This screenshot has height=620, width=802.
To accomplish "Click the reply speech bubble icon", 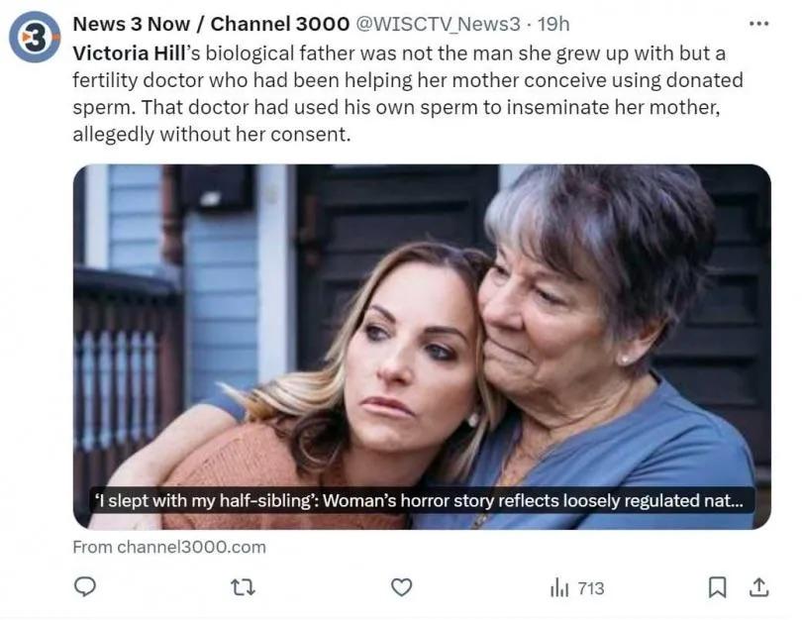I will point(86,587).
